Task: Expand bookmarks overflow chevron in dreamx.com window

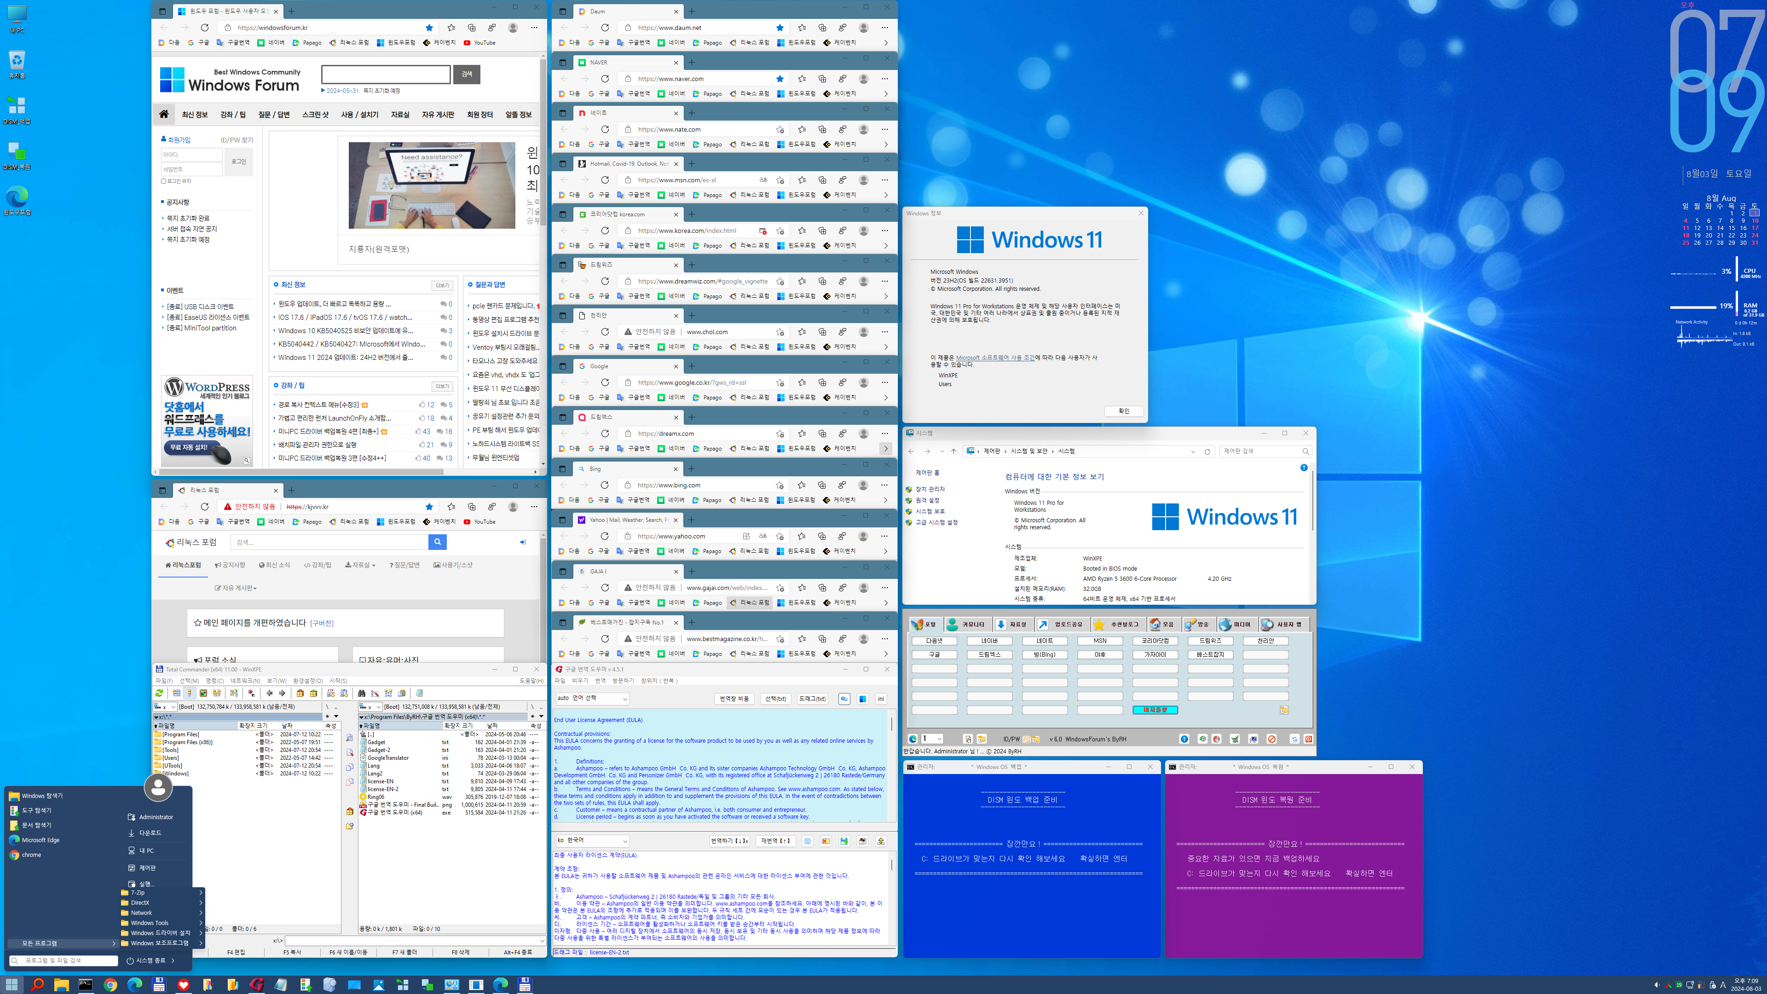Action: (x=885, y=448)
